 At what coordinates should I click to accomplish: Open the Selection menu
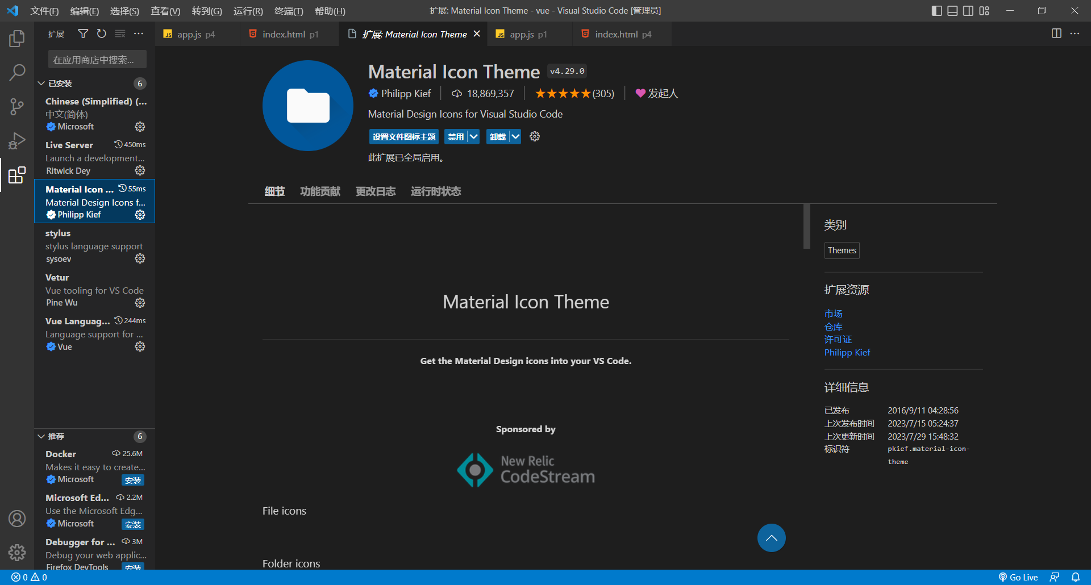pos(124,11)
